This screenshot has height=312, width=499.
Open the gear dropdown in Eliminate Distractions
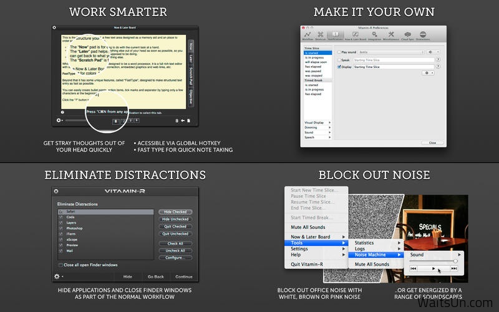(58, 276)
